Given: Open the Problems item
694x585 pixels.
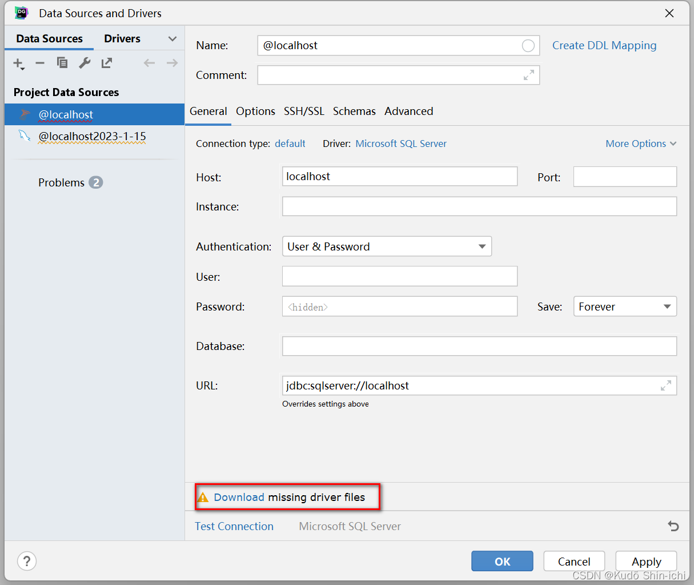Looking at the screenshot, I should tap(61, 182).
